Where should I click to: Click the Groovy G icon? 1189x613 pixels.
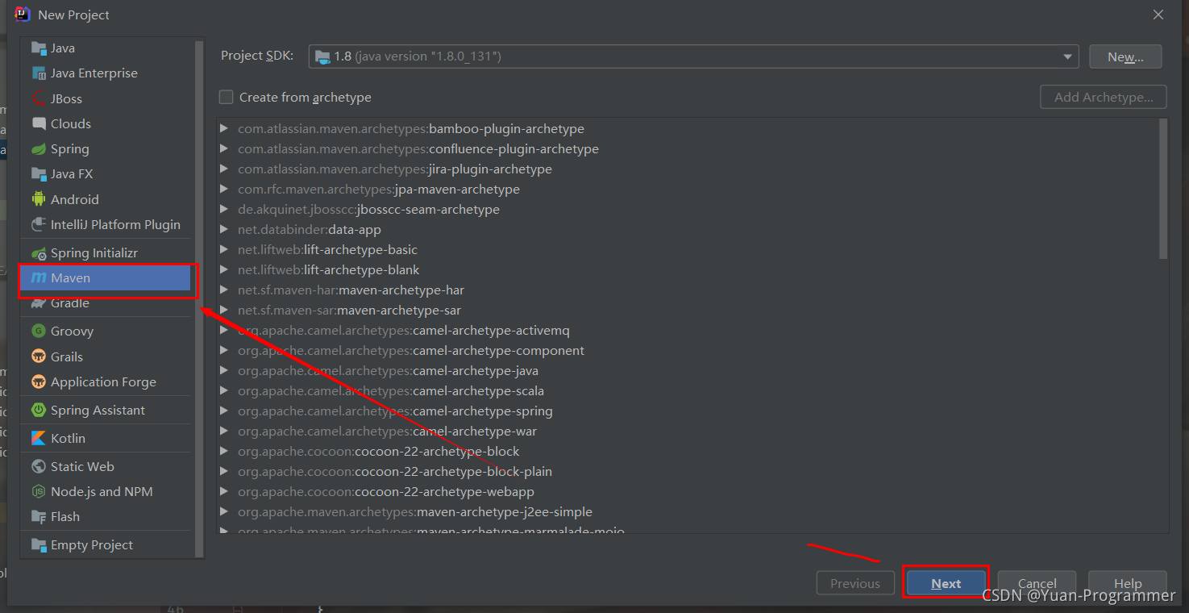point(39,332)
